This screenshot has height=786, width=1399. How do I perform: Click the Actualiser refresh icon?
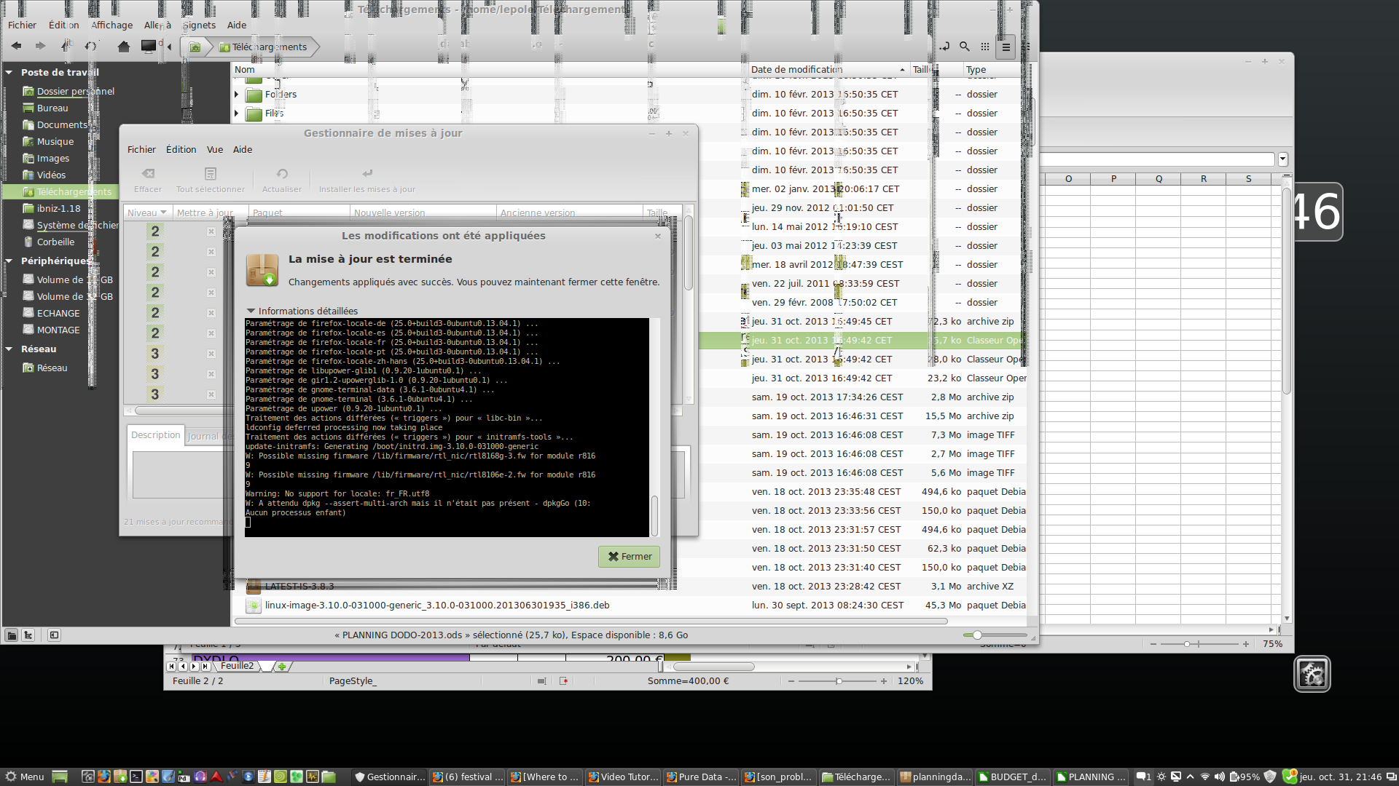(x=281, y=174)
